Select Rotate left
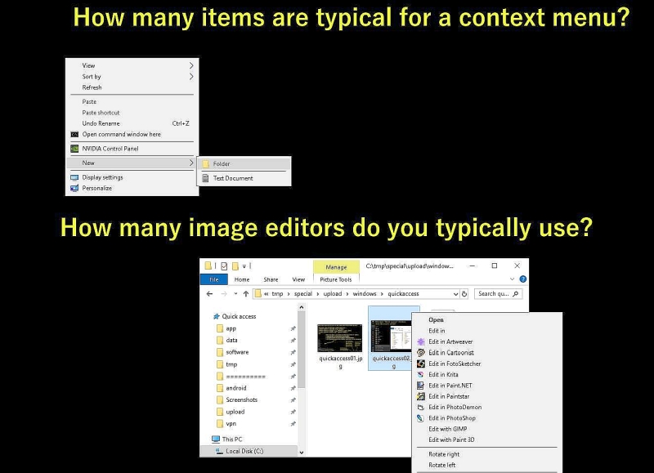 point(487,465)
